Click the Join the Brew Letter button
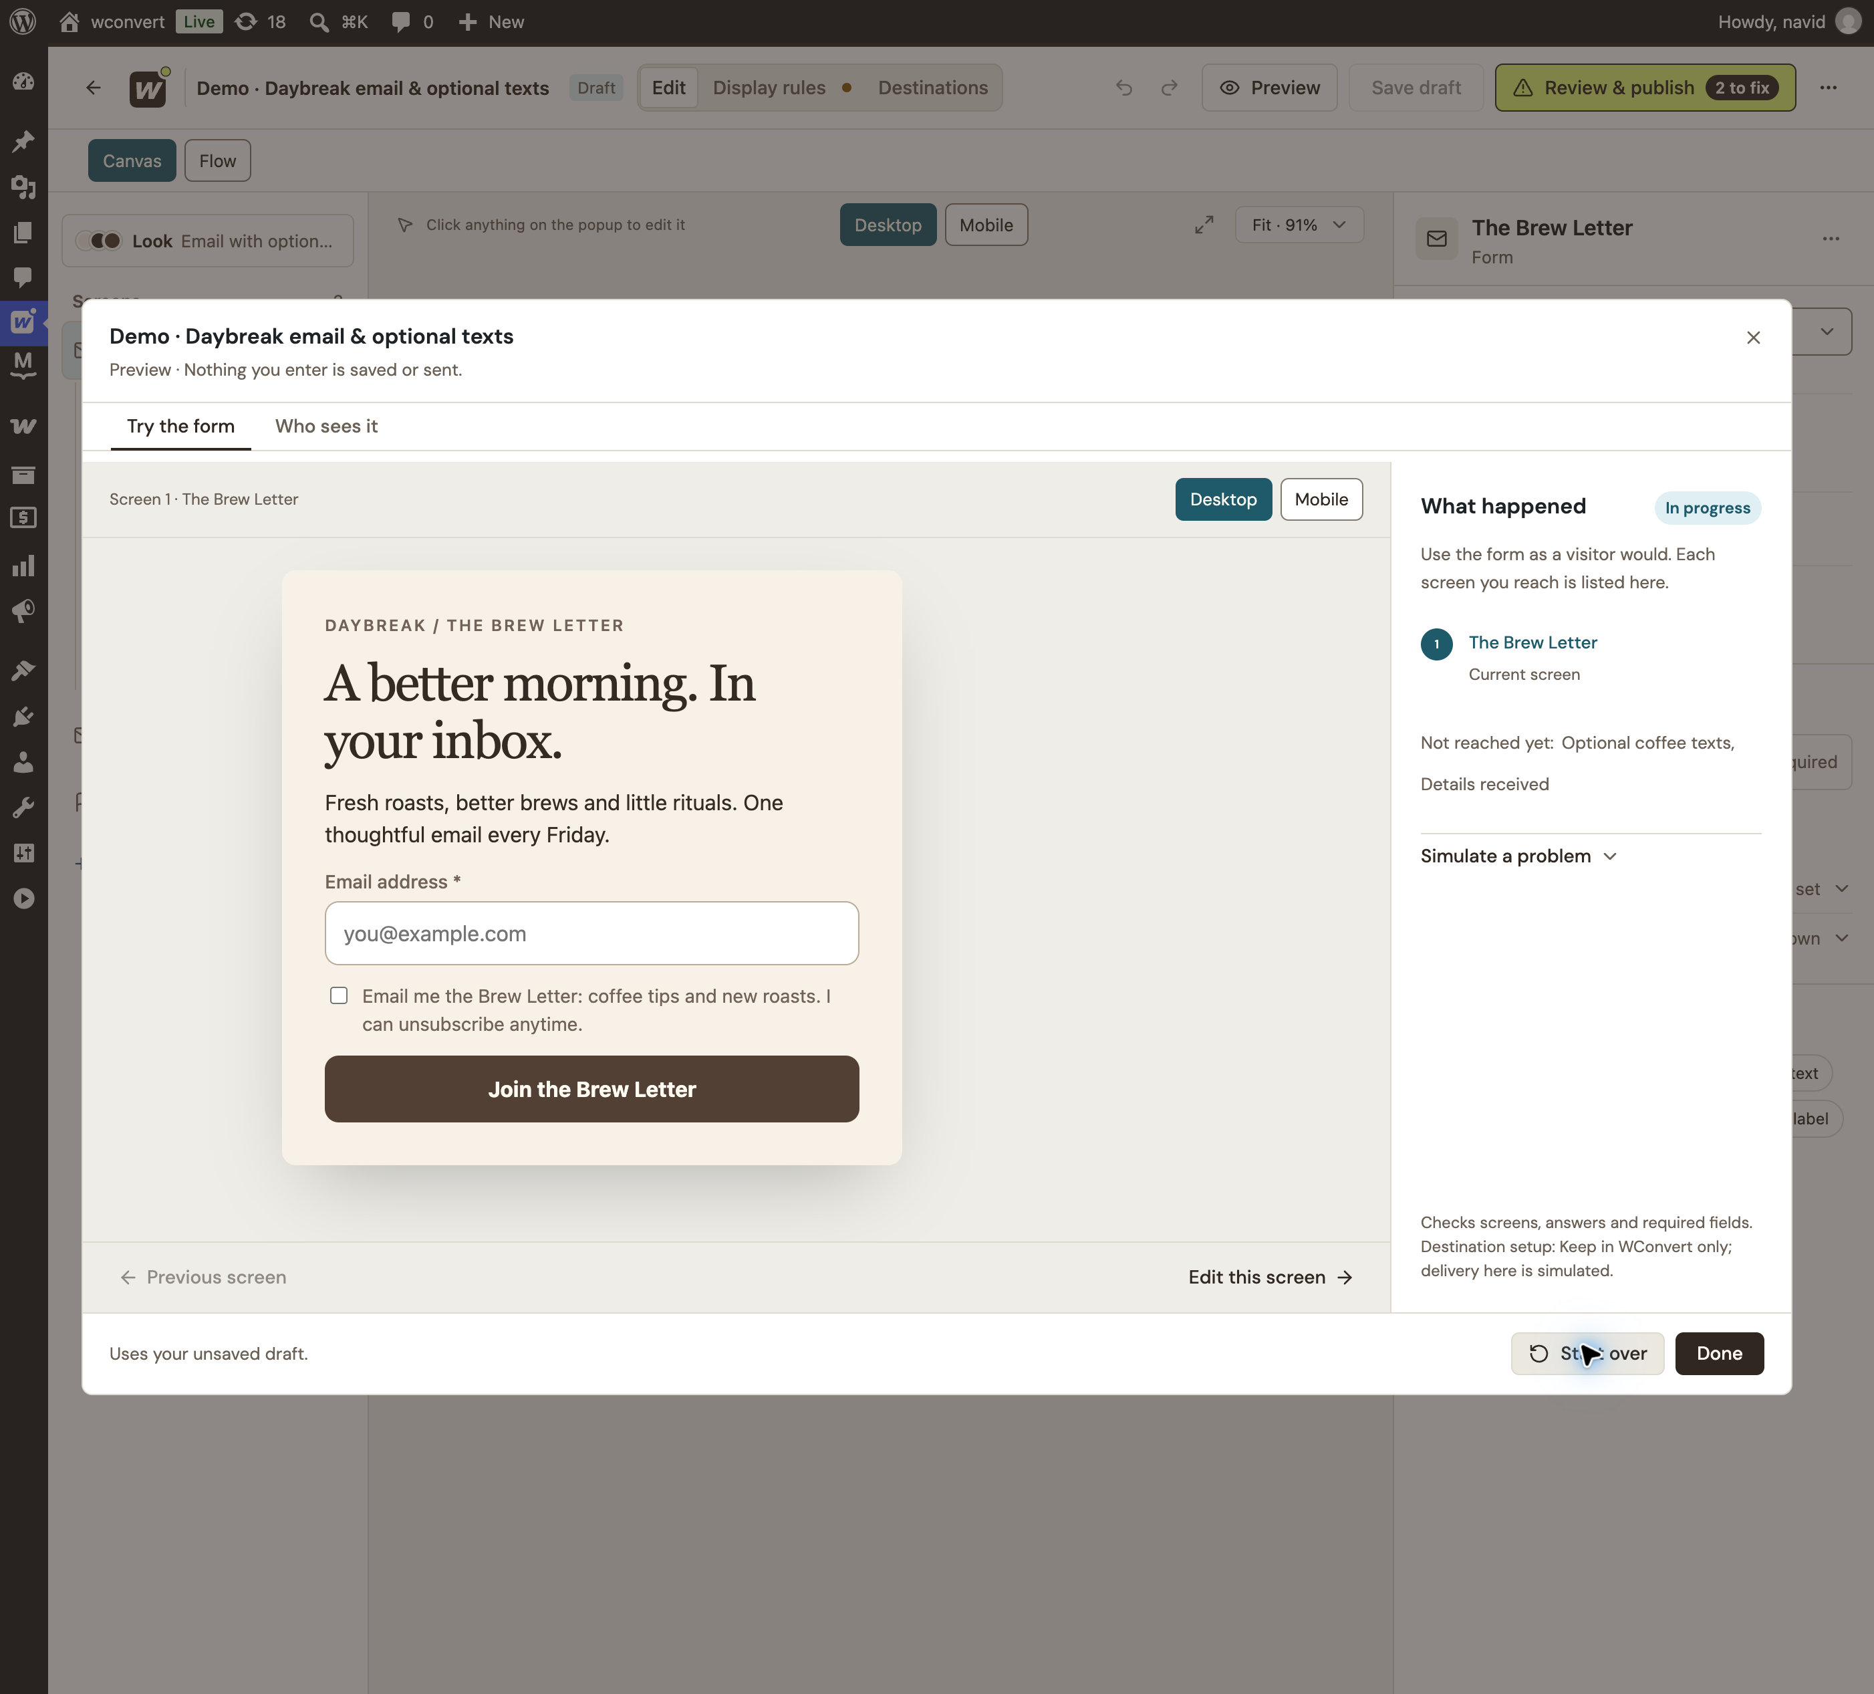Image resolution: width=1874 pixels, height=1694 pixels. click(592, 1089)
